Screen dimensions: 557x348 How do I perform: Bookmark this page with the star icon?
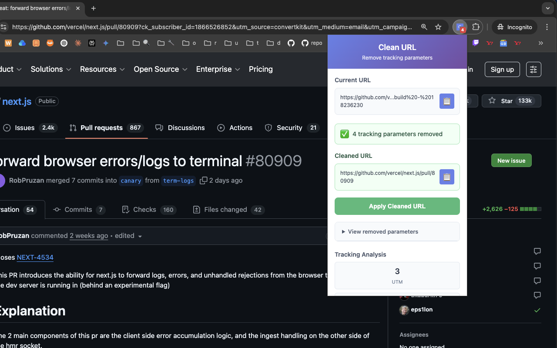438,27
